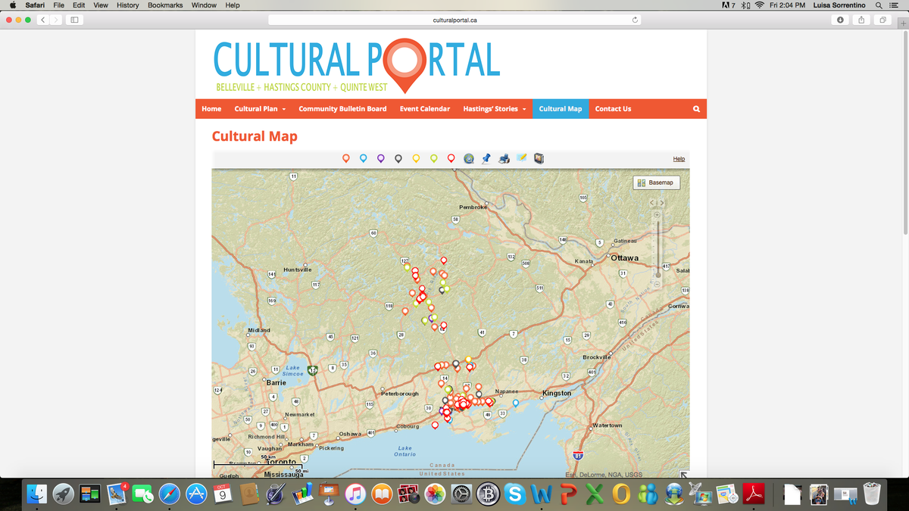Viewport: 909px width, 511px height.
Task: Click the blue pushpin map tool
Action: pyautogui.click(x=486, y=158)
